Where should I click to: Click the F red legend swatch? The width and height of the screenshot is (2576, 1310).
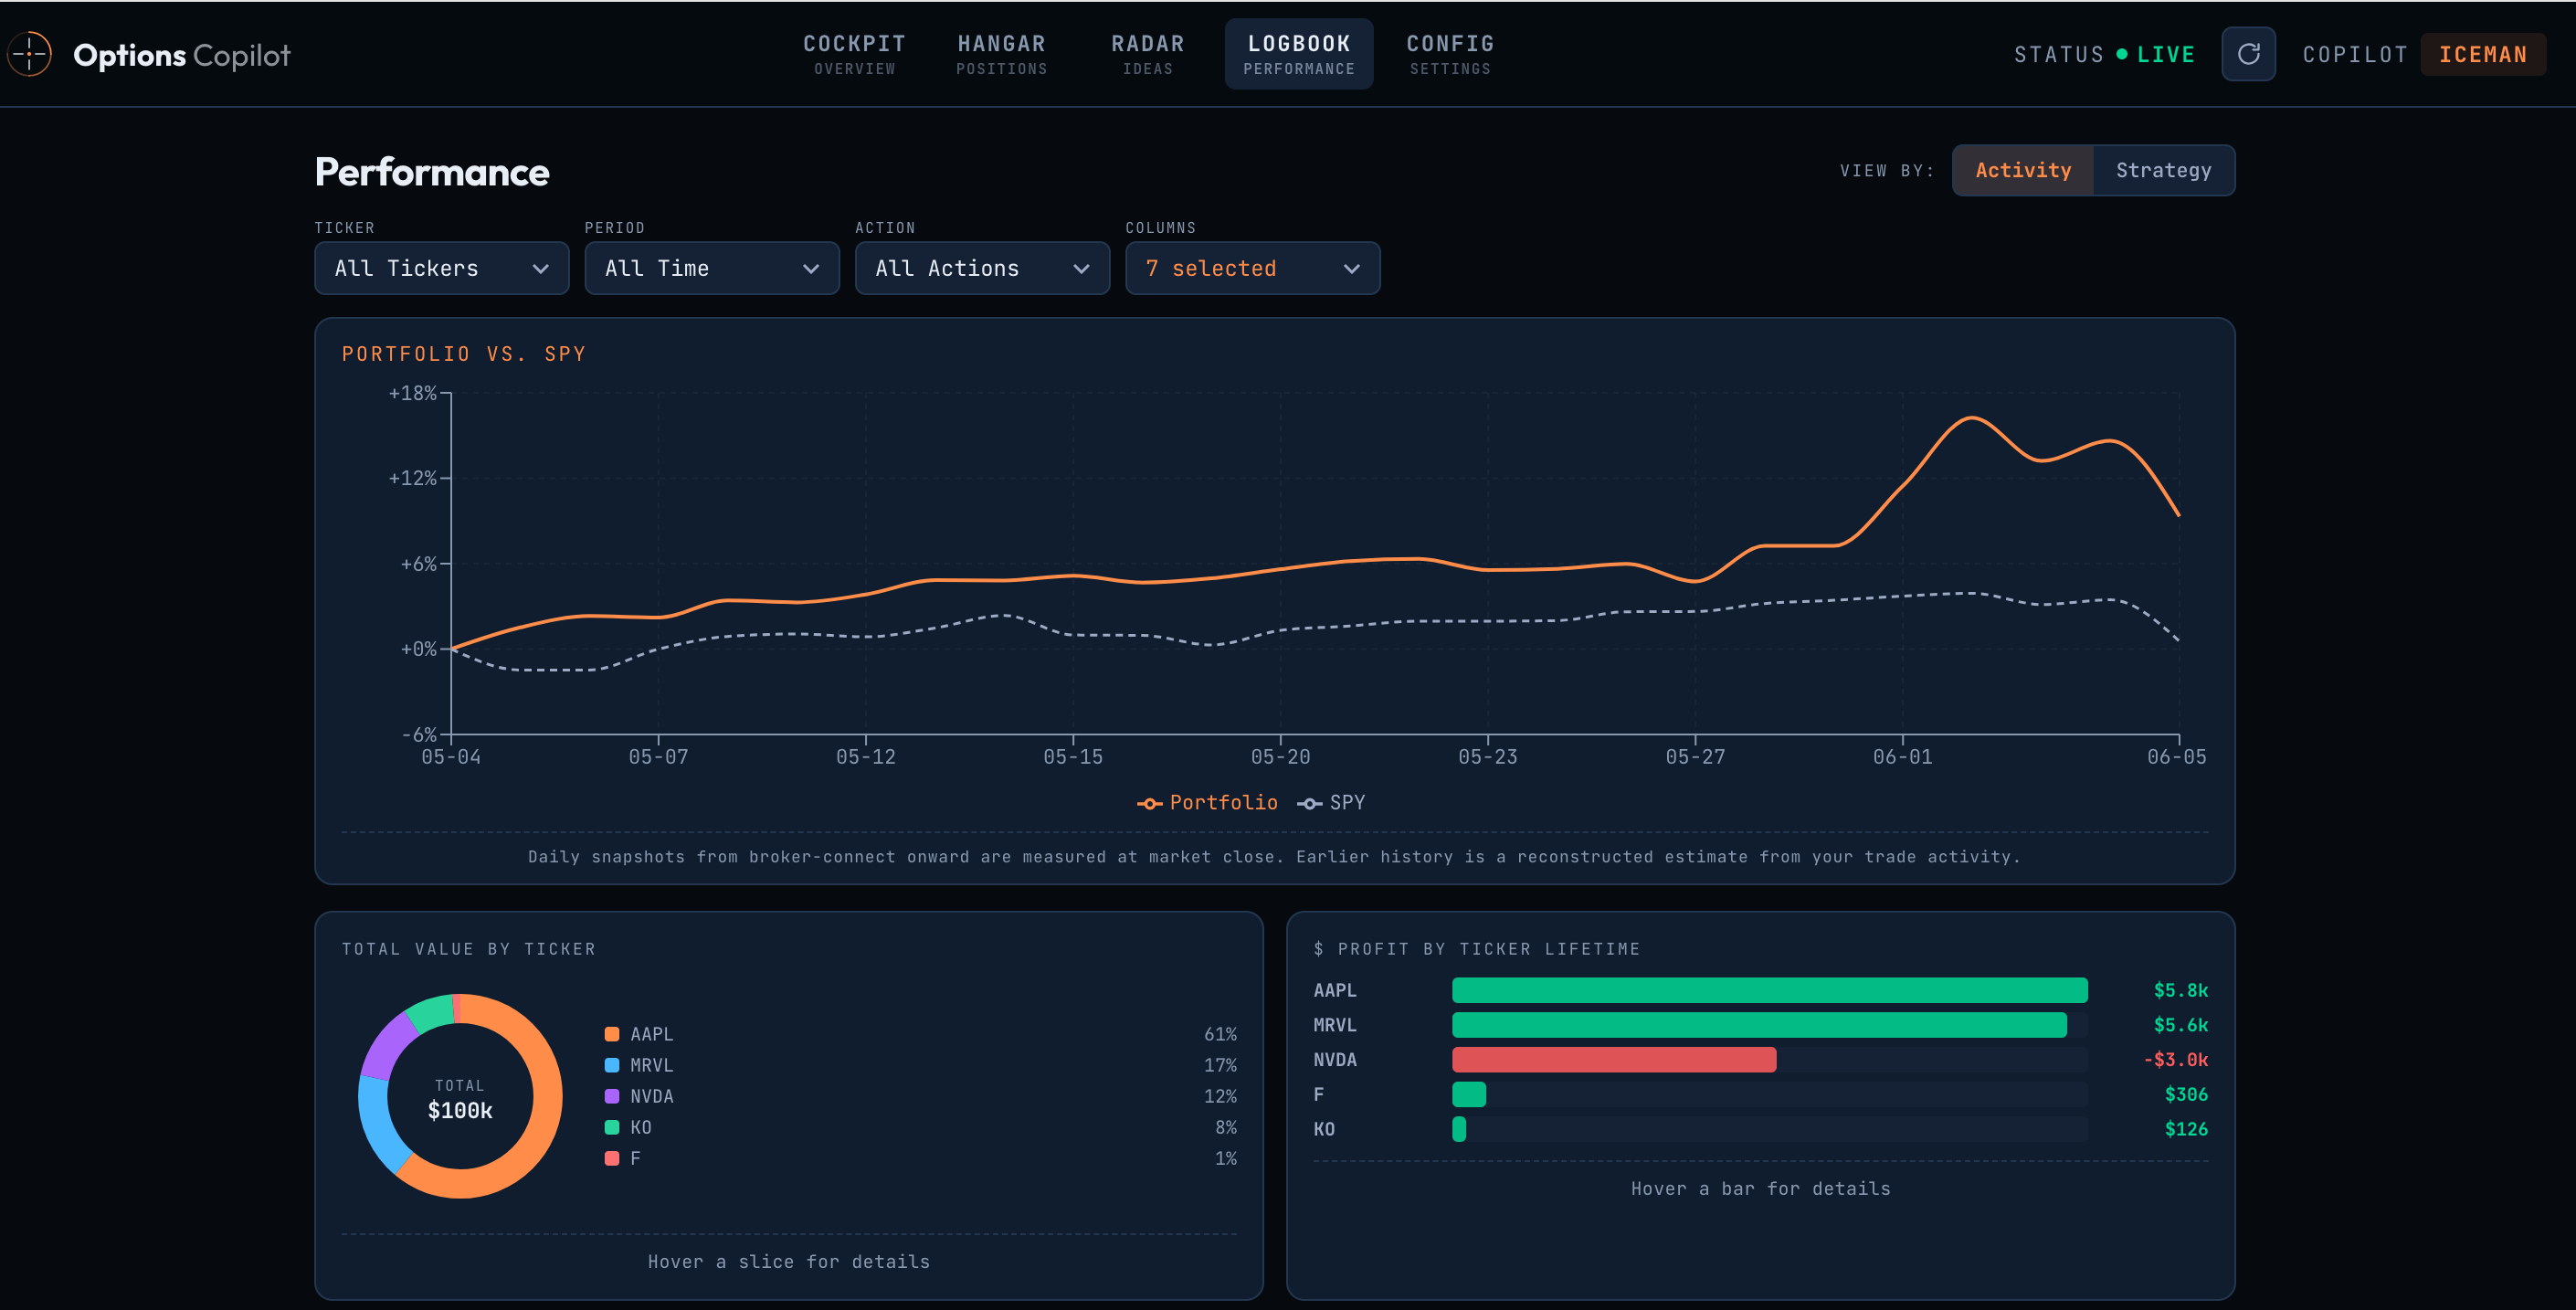(x=612, y=1158)
